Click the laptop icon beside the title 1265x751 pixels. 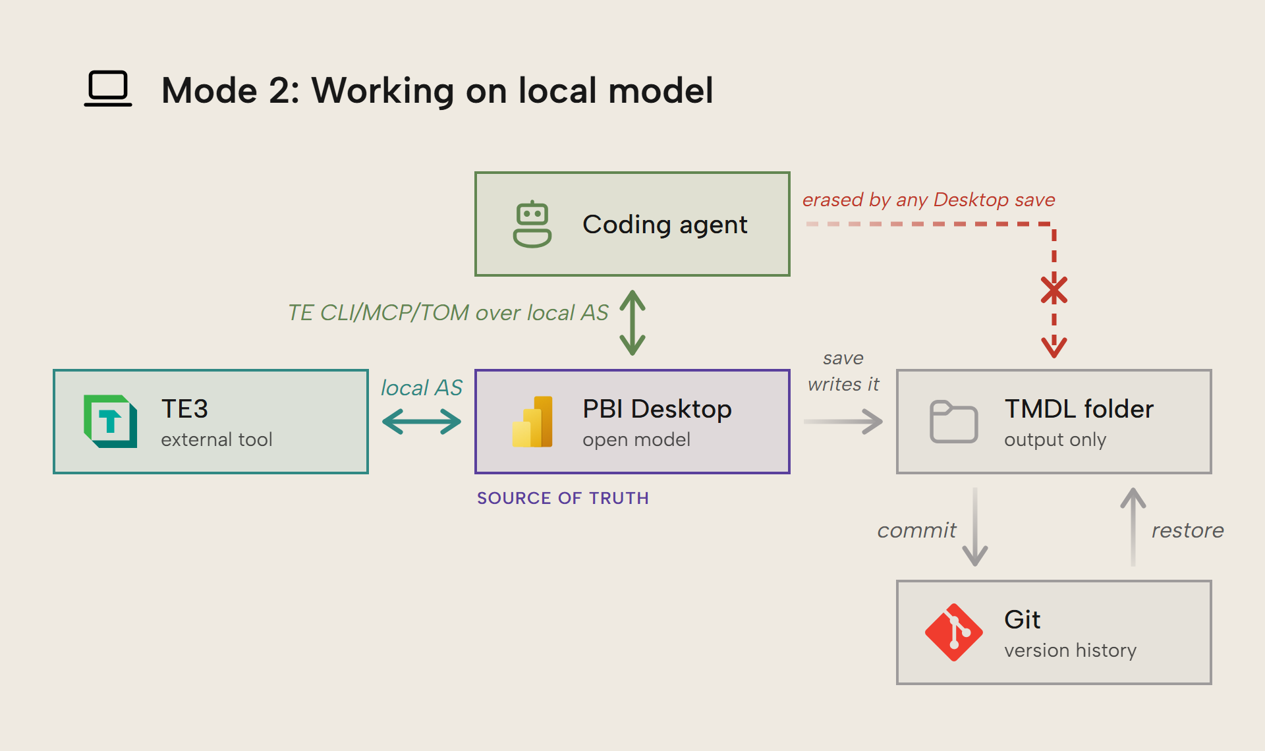[108, 88]
